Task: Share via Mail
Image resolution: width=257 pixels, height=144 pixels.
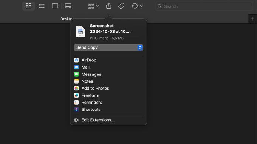Action: [x=108, y=67]
